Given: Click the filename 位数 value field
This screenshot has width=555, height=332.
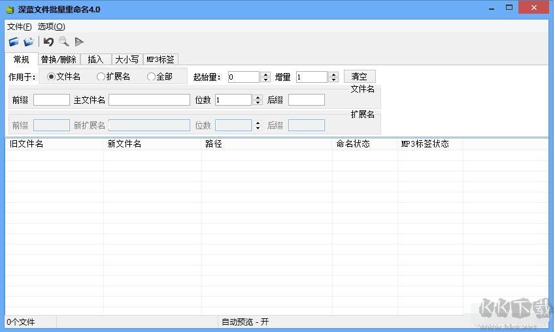Looking at the screenshot, I should pos(233,100).
